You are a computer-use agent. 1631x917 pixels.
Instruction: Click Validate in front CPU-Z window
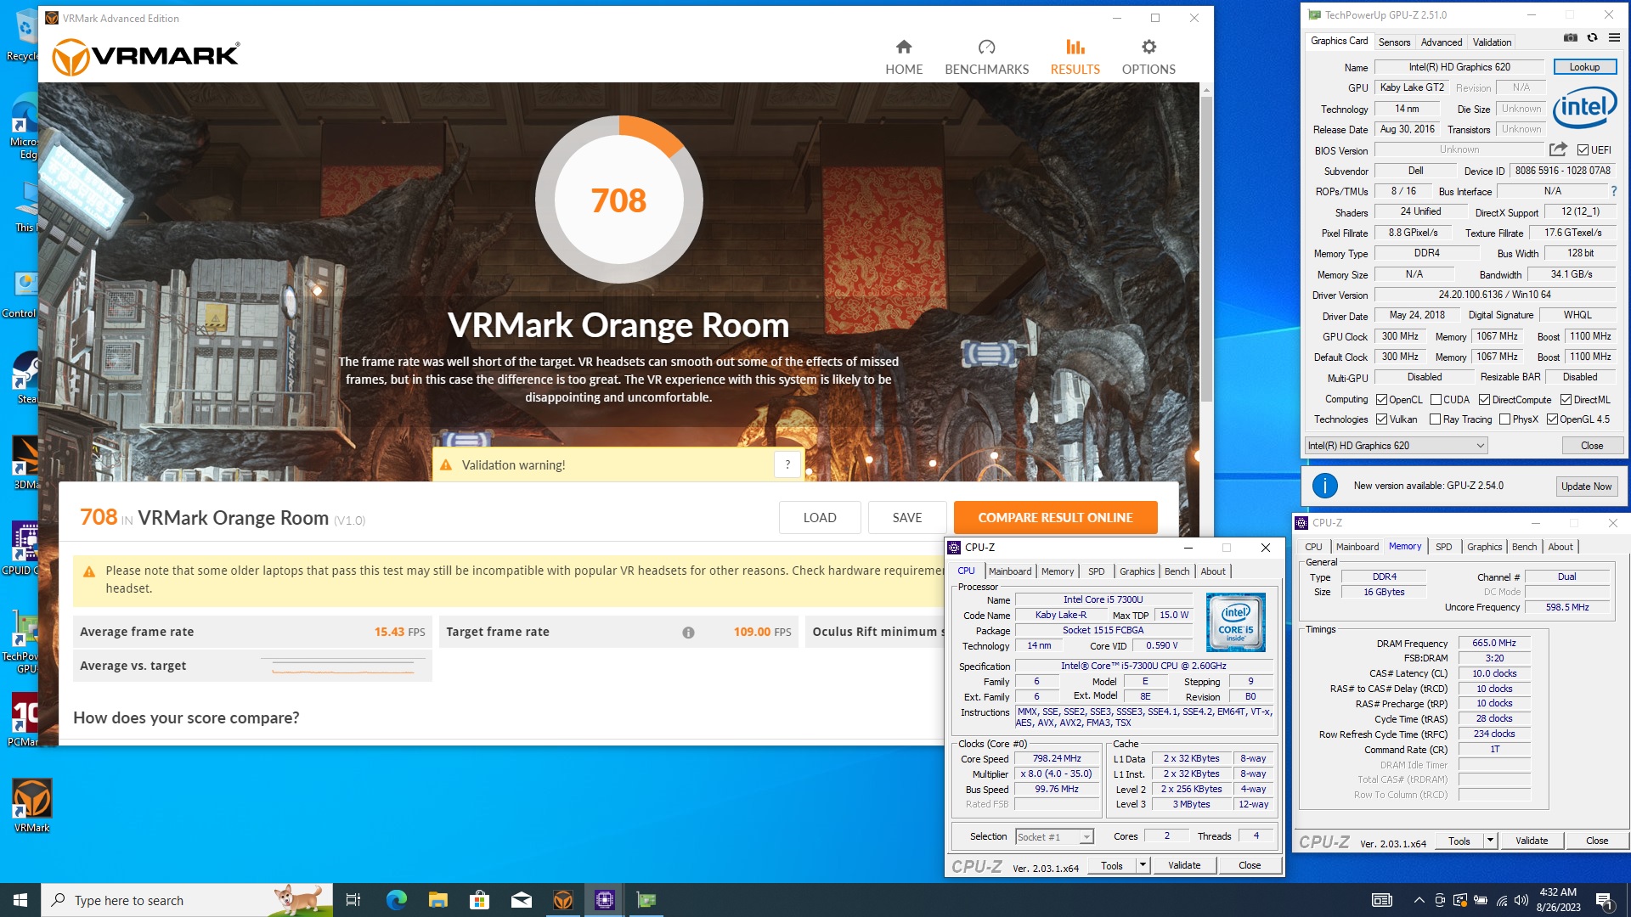tap(1184, 865)
